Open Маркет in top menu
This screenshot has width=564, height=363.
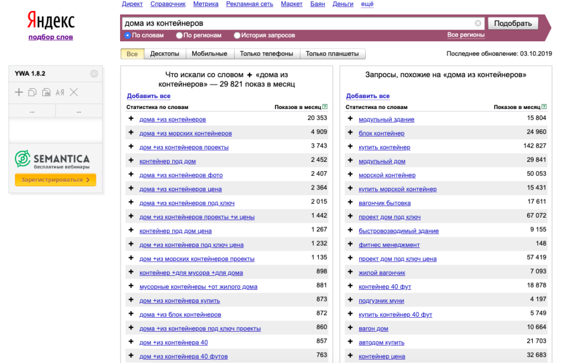292,4
